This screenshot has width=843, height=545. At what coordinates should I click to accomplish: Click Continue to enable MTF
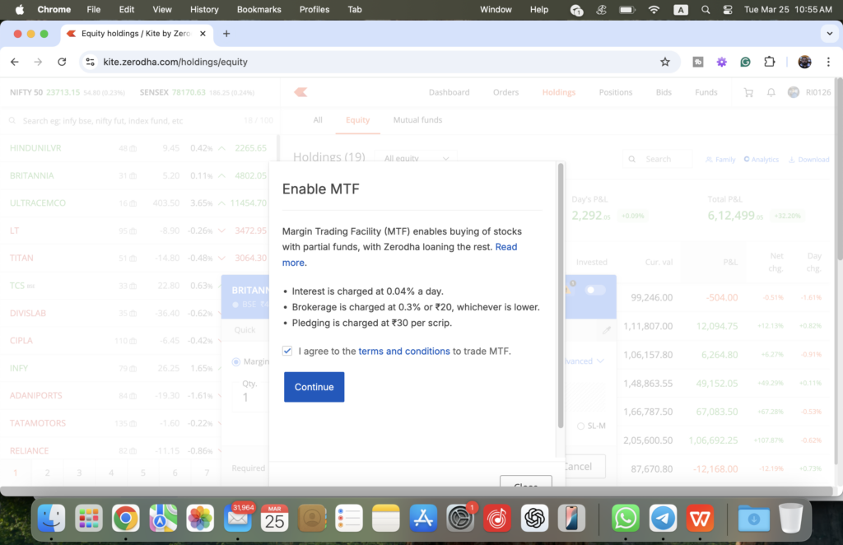click(314, 387)
